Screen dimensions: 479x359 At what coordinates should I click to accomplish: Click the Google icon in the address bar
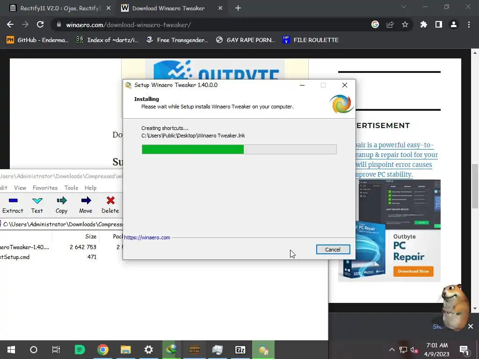coord(375,24)
